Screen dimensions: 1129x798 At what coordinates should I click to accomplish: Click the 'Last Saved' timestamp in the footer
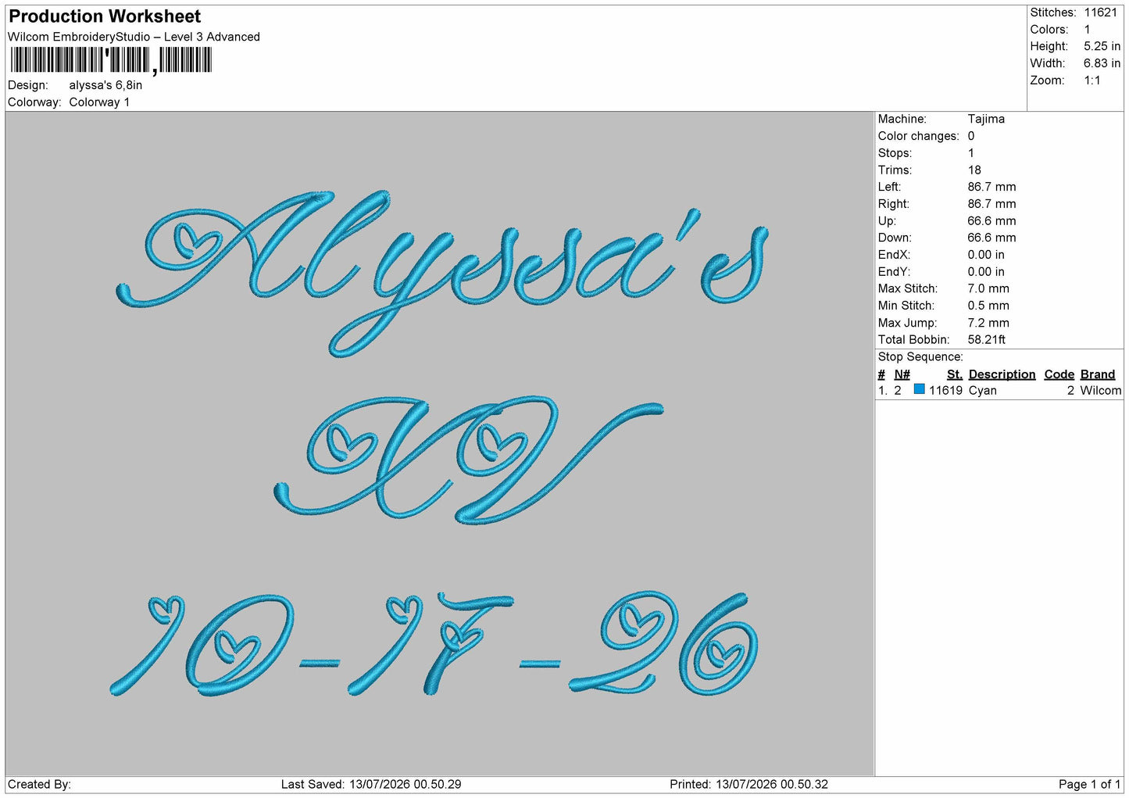tap(371, 785)
